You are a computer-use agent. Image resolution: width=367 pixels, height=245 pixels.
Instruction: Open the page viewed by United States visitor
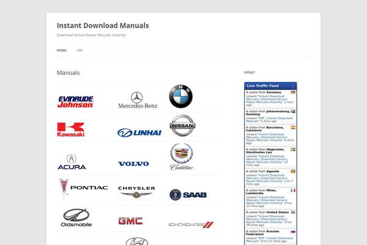tap(267, 219)
